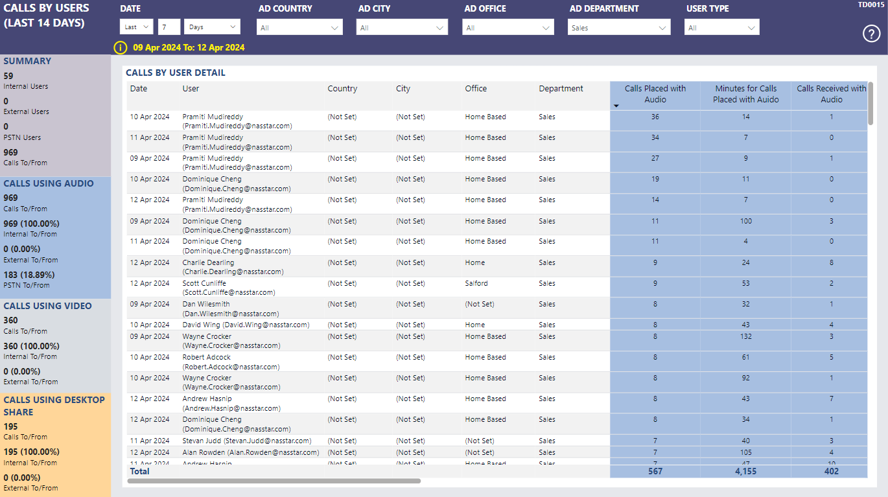Click the 09 Apr 2024 To: 12 Apr 2024 text

click(x=189, y=47)
